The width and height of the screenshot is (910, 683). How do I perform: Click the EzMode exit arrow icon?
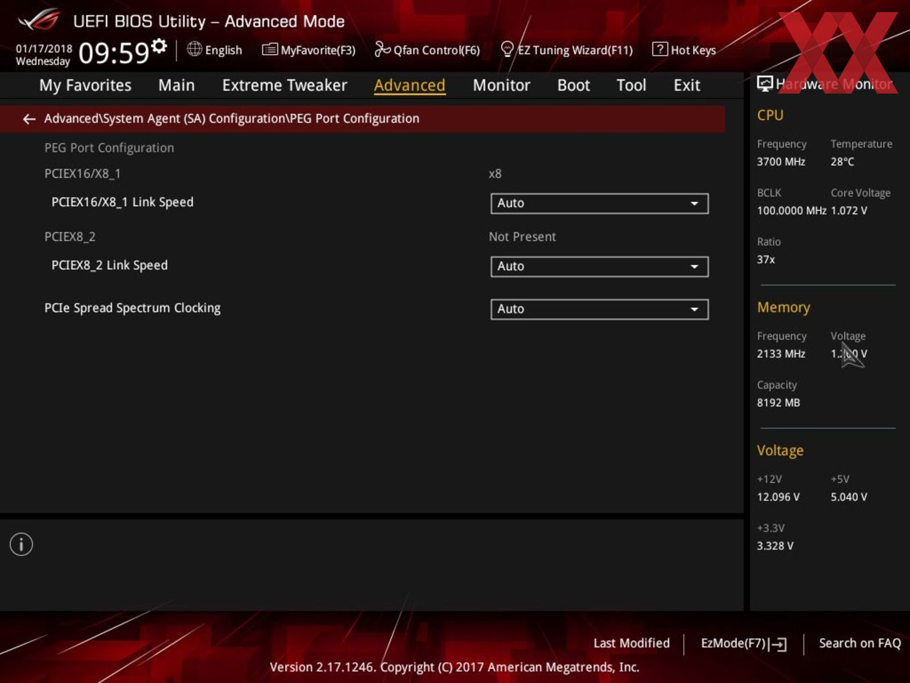click(x=778, y=644)
